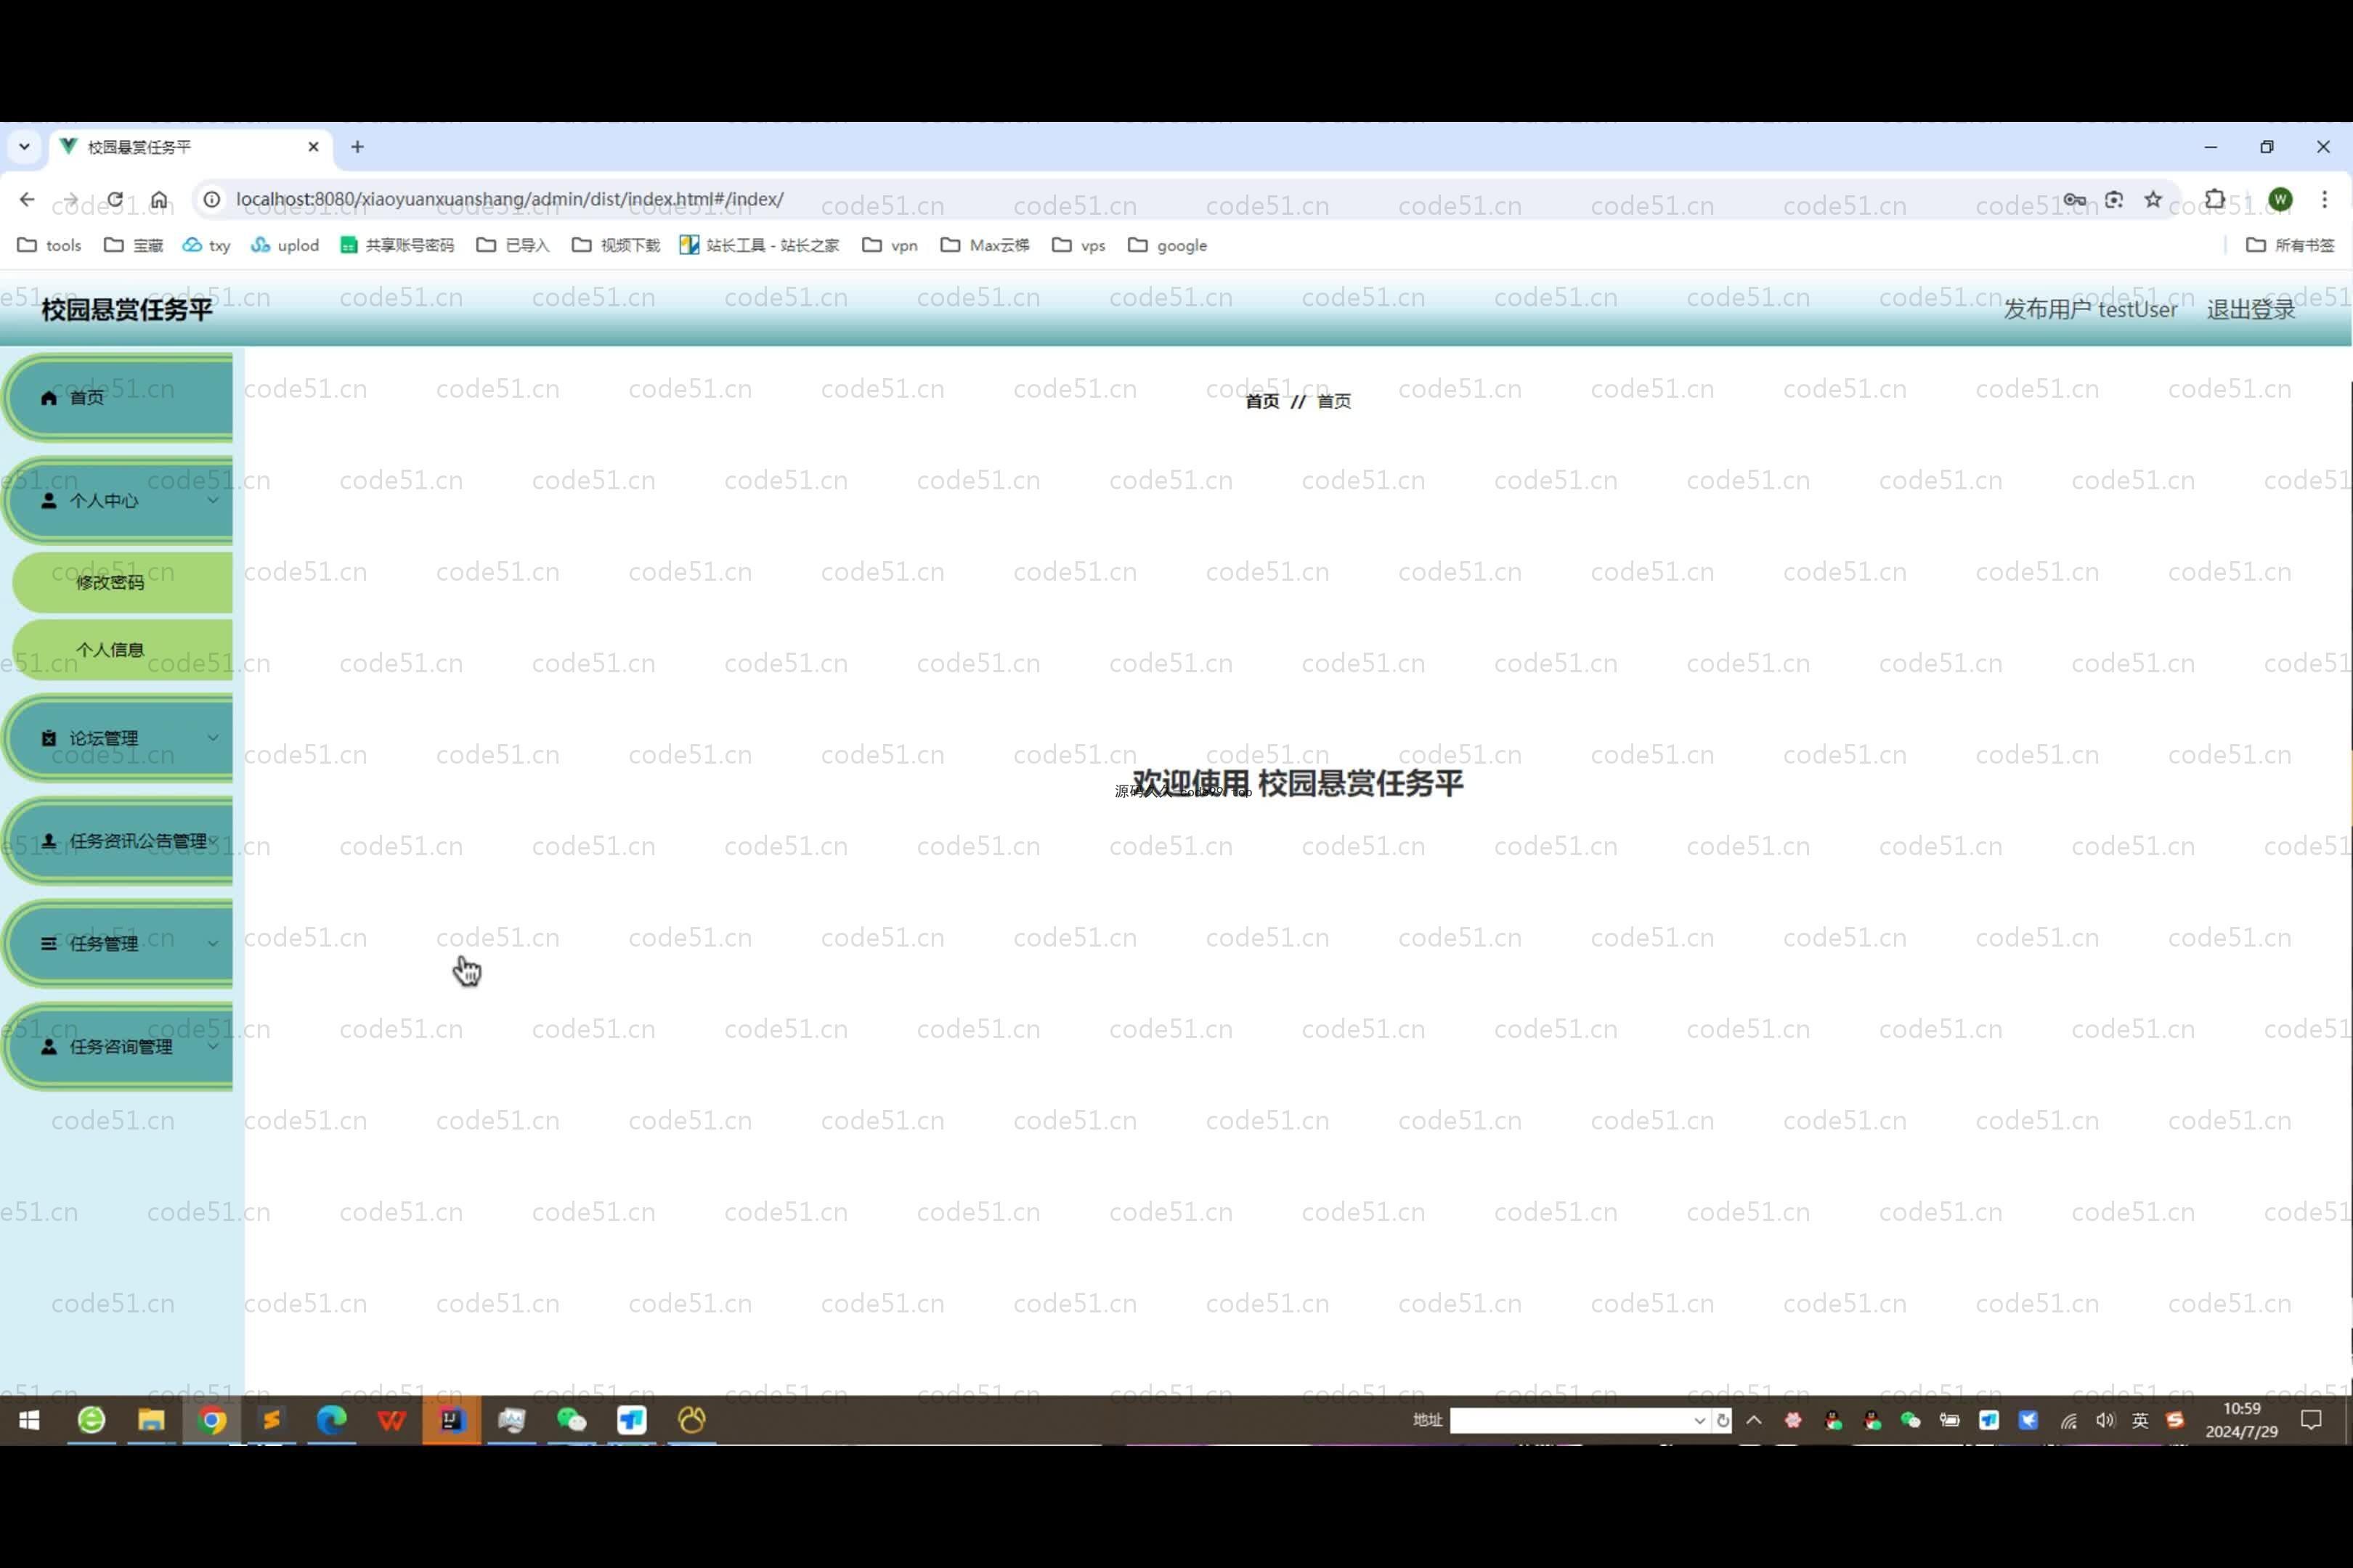Click the clipboard icon beside 论坛管理
This screenshot has width=2353, height=1568.
coord(48,738)
